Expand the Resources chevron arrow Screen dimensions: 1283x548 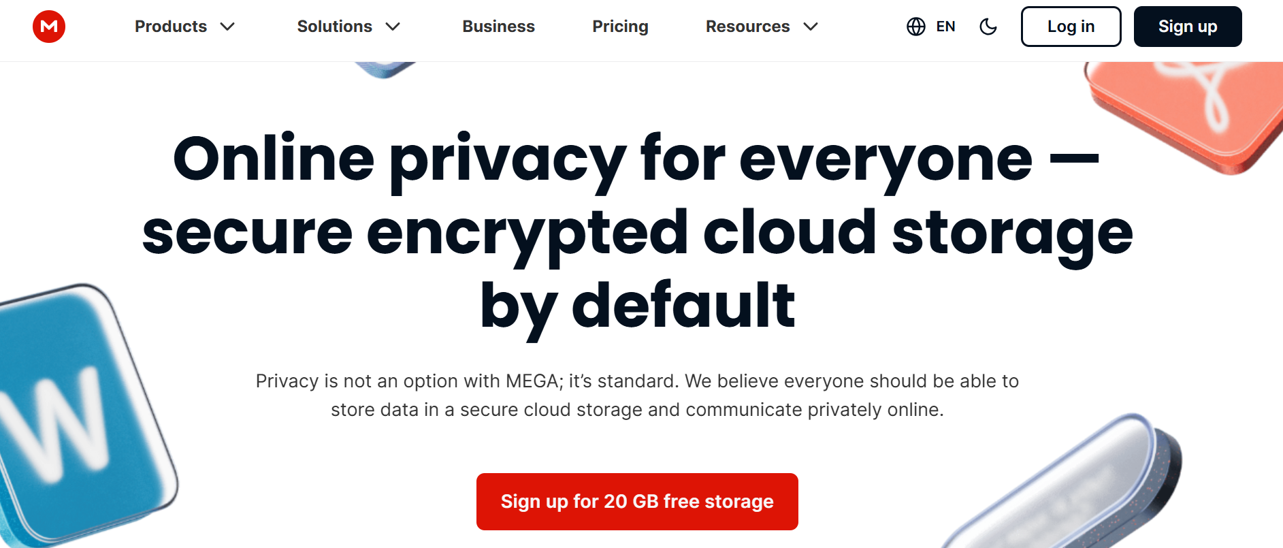811,27
